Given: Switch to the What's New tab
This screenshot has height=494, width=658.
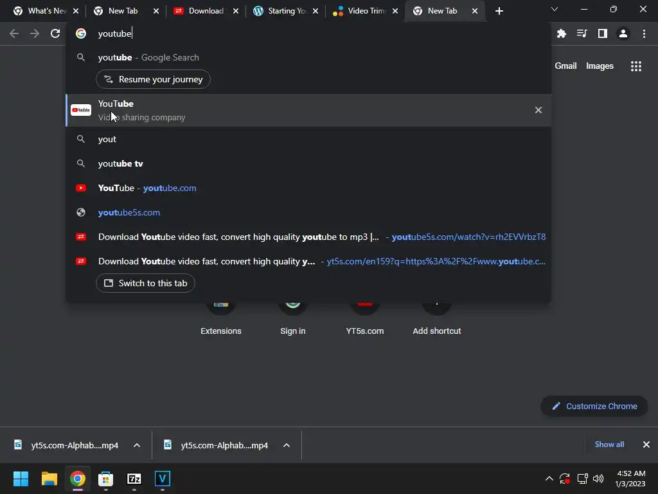Looking at the screenshot, I should 40,11.
